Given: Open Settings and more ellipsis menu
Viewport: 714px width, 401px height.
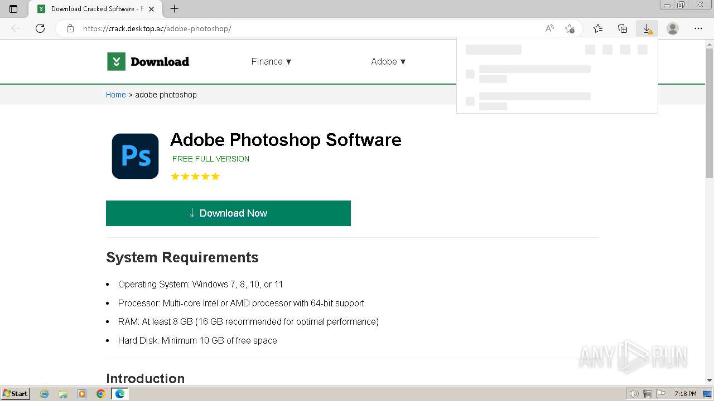Looking at the screenshot, I should 698,28.
